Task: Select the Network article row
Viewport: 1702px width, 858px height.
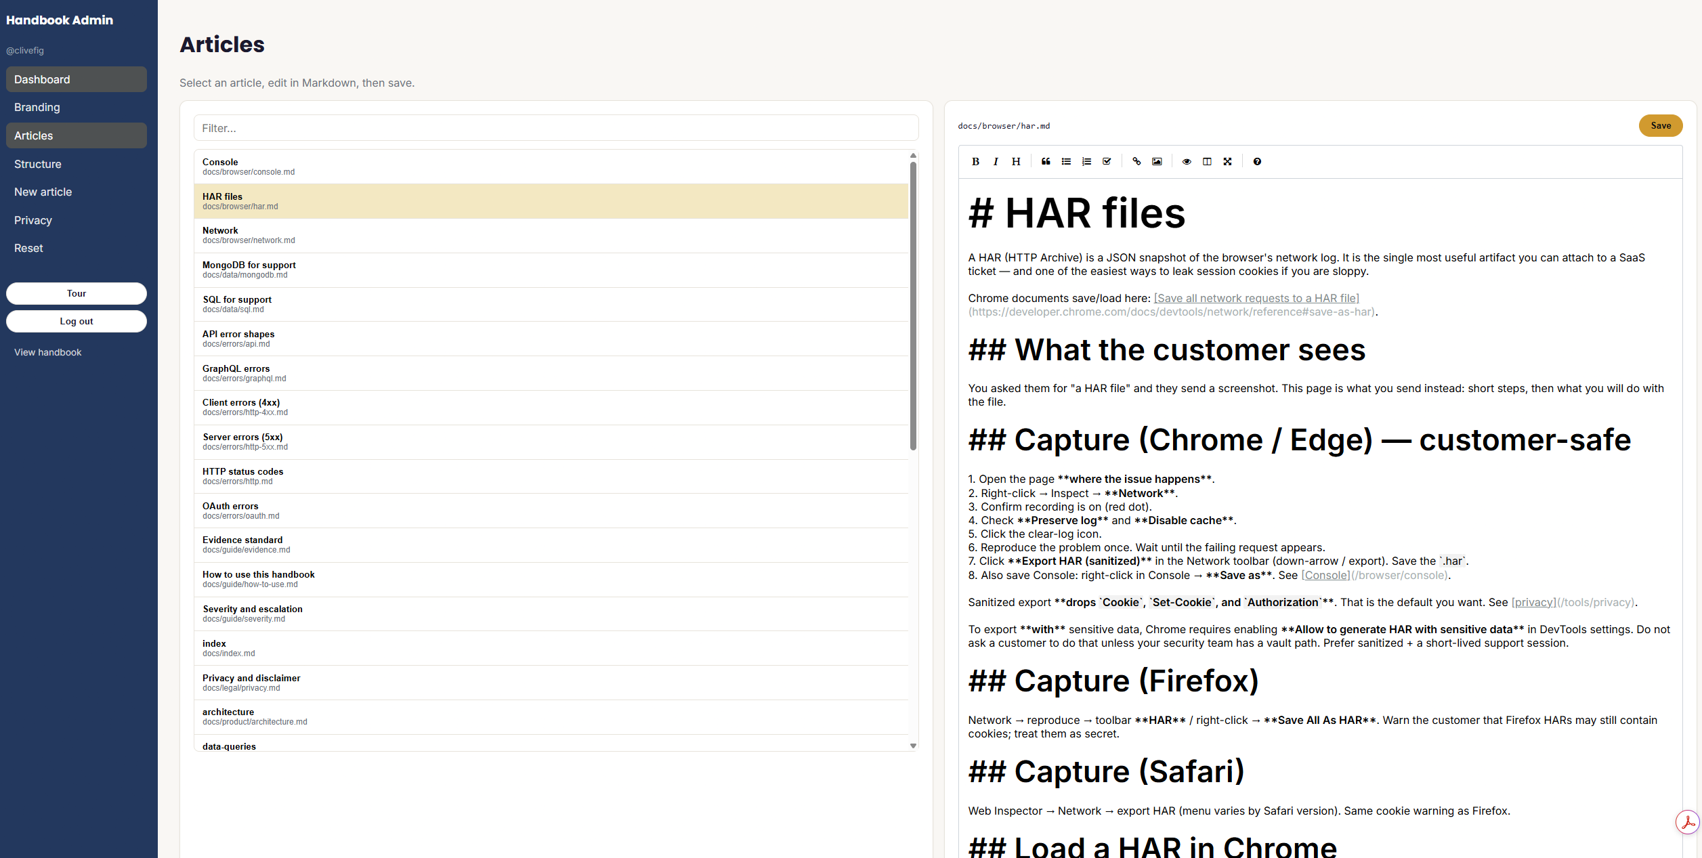Action: (x=551, y=235)
